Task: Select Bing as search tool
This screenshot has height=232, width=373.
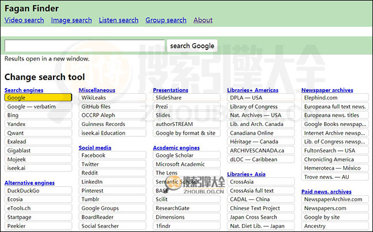Action: 38,115
